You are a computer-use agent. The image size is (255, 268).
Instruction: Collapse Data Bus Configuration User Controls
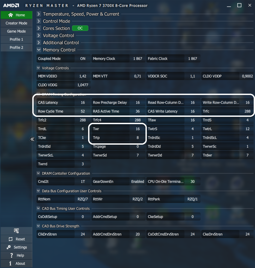(38, 191)
